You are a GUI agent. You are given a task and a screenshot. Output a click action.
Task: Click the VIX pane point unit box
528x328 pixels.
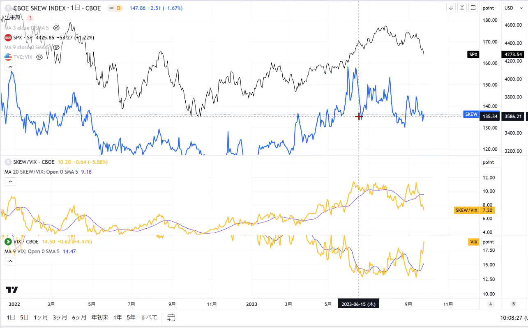tap(490, 242)
